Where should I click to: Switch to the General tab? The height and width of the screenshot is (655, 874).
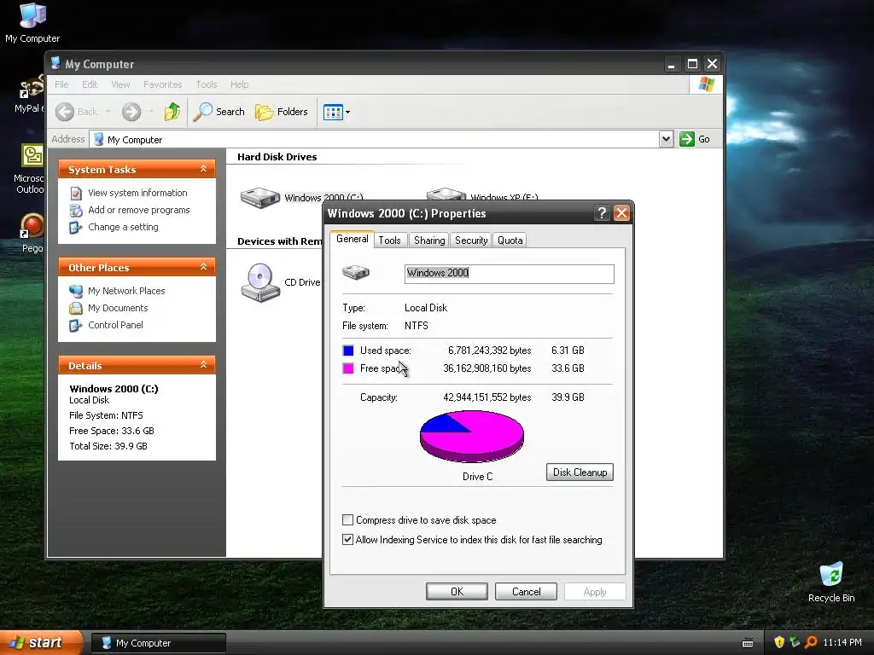[x=352, y=239]
